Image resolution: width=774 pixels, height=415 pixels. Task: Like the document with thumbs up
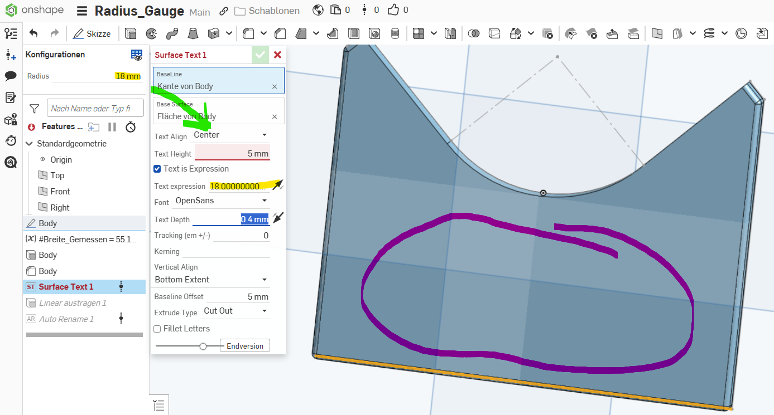(x=393, y=10)
